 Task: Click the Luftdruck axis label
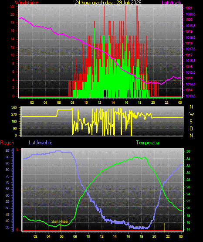[x=171, y=3]
